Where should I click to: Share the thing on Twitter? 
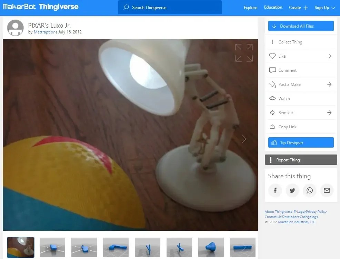(x=292, y=190)
